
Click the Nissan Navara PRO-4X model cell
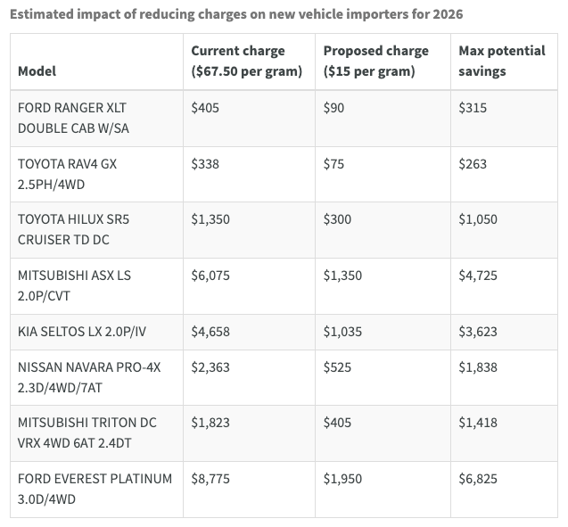(89, 377)
